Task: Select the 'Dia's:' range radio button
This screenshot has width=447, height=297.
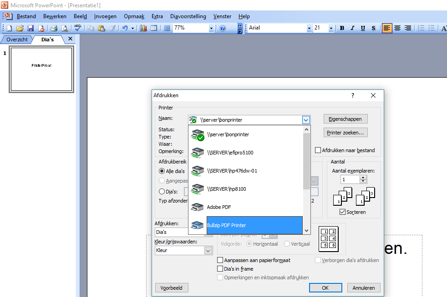Action: [162, 192]
